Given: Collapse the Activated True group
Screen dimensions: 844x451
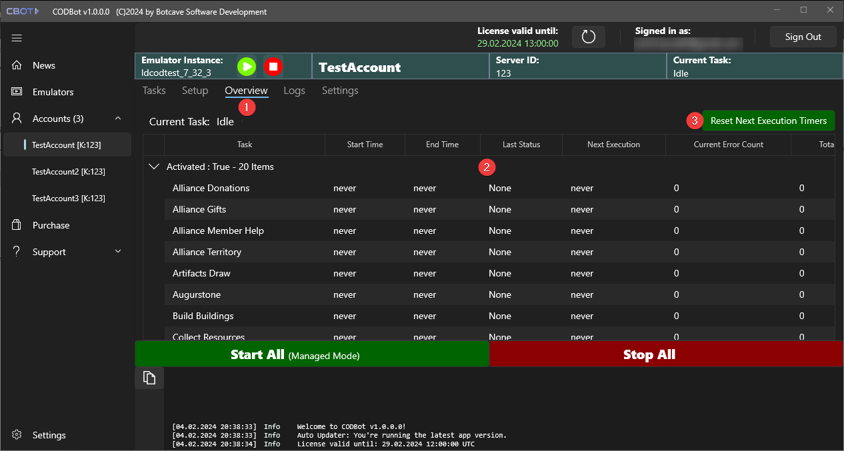Looking at the screenshot, I should (154, 167).
